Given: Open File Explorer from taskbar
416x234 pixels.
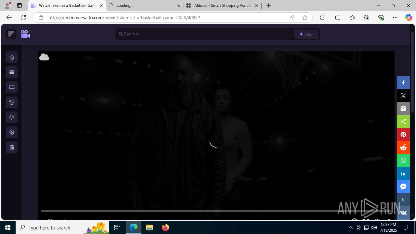Looking at the screenshot, I should click(149, 227).
